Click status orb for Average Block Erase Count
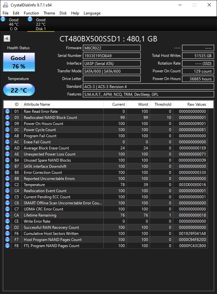Image resolution: width=217 pixels, height=294 pixels. (x=7, y=148)
